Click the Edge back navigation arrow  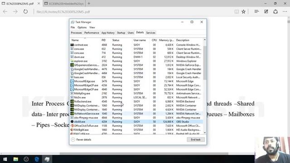click(x=5, y=12)
